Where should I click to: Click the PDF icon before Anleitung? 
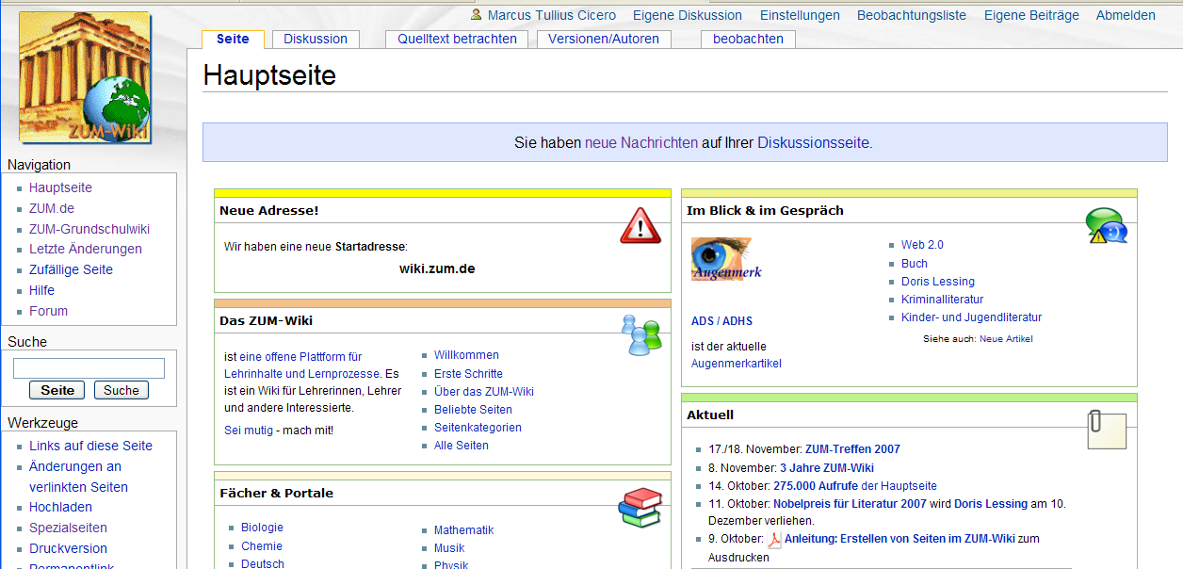point(774,540)
